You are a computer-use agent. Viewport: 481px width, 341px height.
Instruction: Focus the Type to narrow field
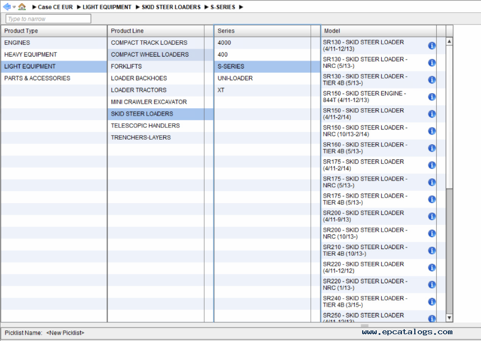pos(48,19)
